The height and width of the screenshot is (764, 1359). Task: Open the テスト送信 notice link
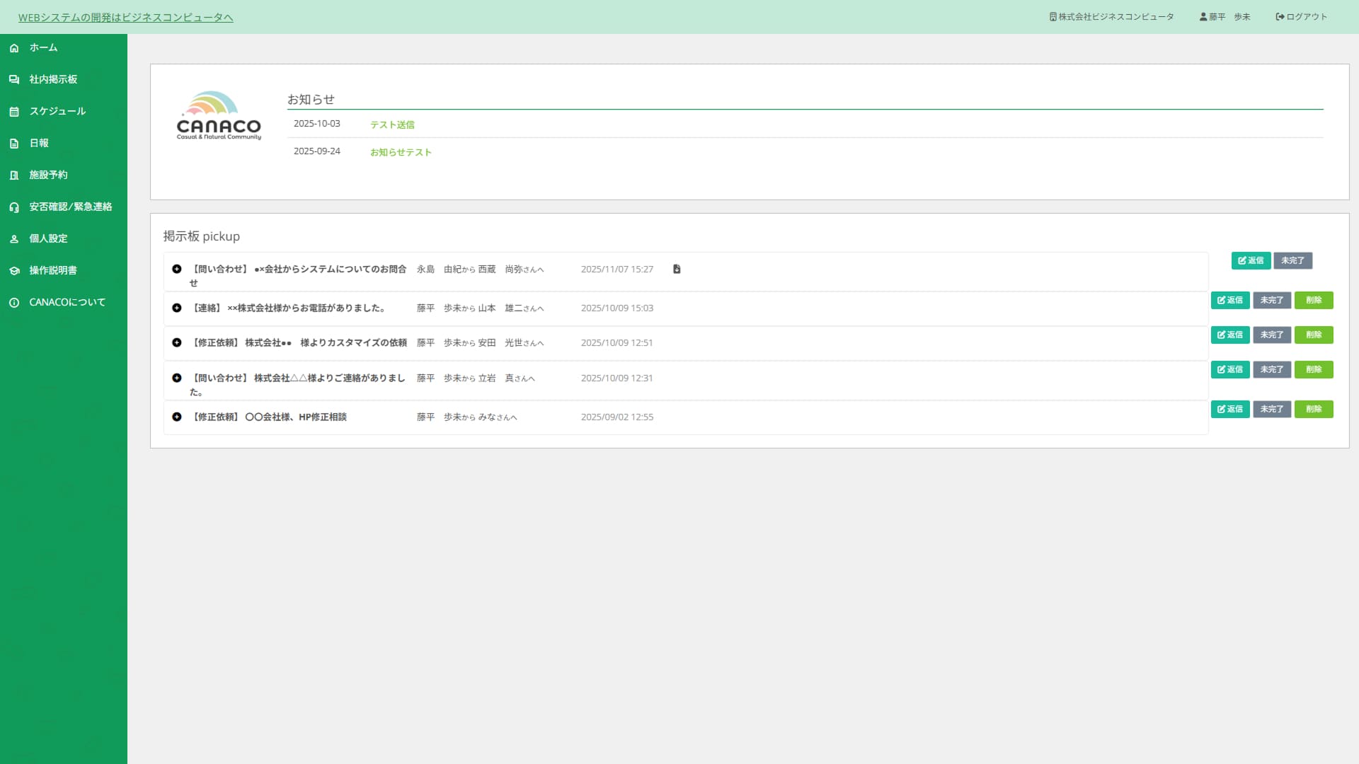point(392,125)
